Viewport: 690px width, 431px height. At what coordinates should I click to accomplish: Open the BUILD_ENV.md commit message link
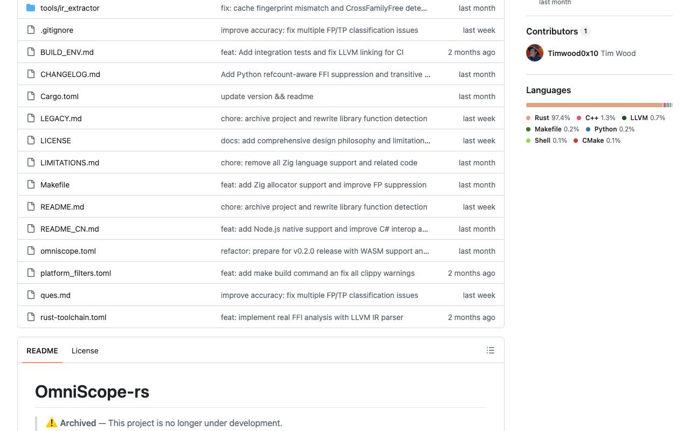312,52
